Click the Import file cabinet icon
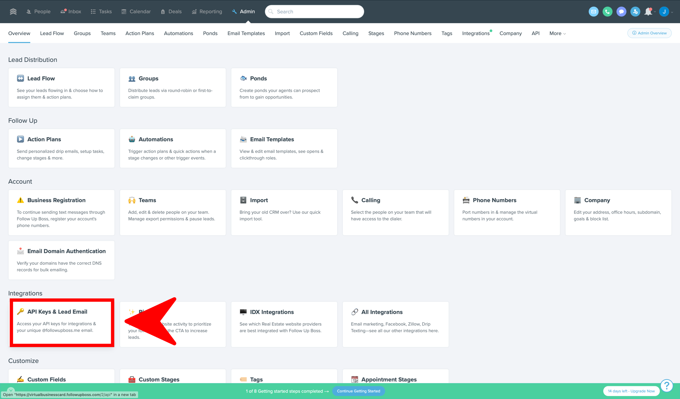Viewport: 680px width, 399px height. [x=243, y=200]
